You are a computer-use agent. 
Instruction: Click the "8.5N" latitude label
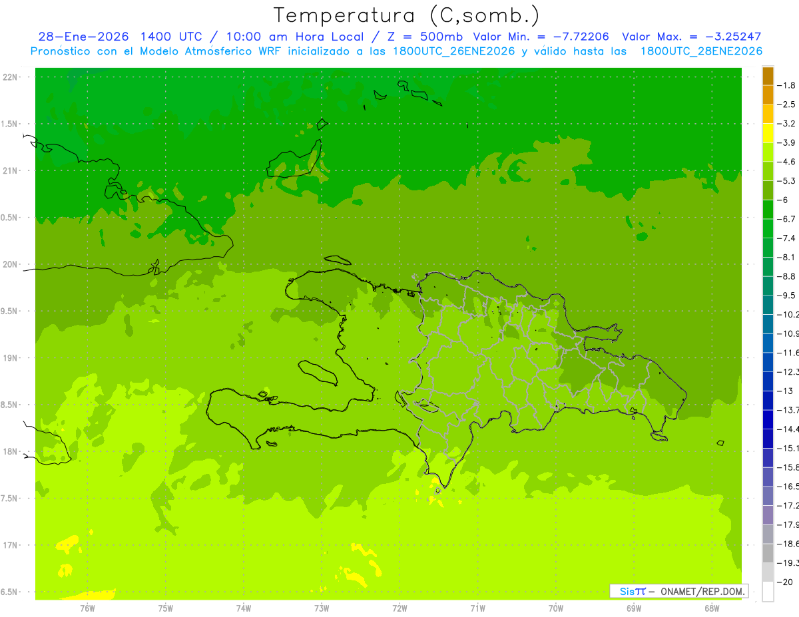[x=10, y=405]
